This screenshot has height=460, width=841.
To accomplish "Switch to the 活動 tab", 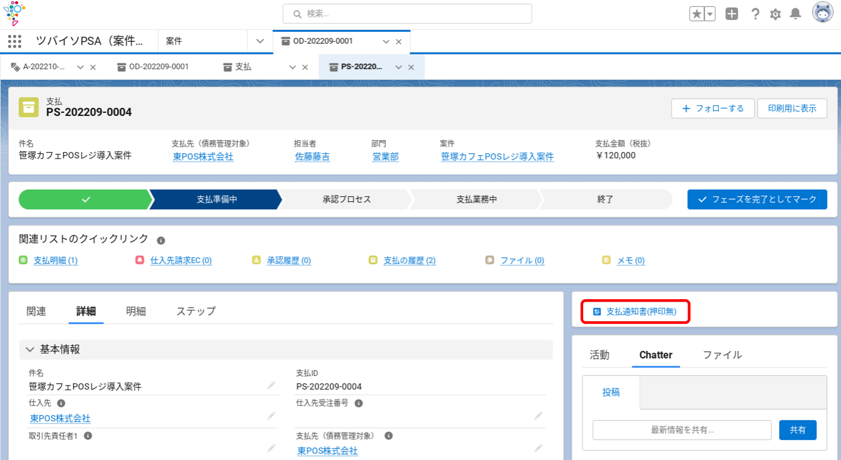I will (x=599, y=355).
